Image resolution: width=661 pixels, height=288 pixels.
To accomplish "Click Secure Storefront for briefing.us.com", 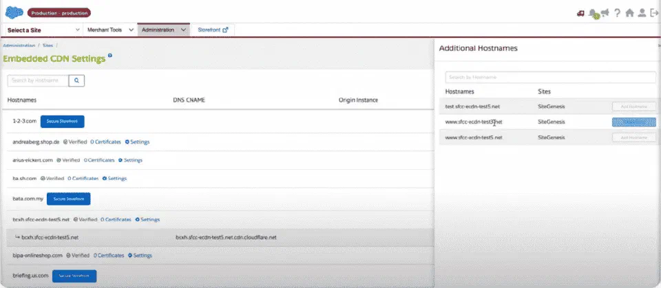I will [x=74, y=276].
